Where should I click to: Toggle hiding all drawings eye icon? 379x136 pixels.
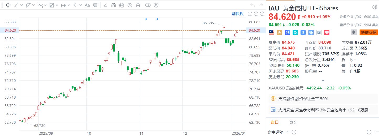click(x=130, y=5)
